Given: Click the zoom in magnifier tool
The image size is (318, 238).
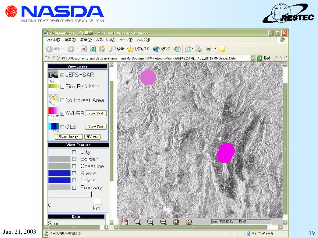Looking at the screenshot, I should [x=151, y=221].
